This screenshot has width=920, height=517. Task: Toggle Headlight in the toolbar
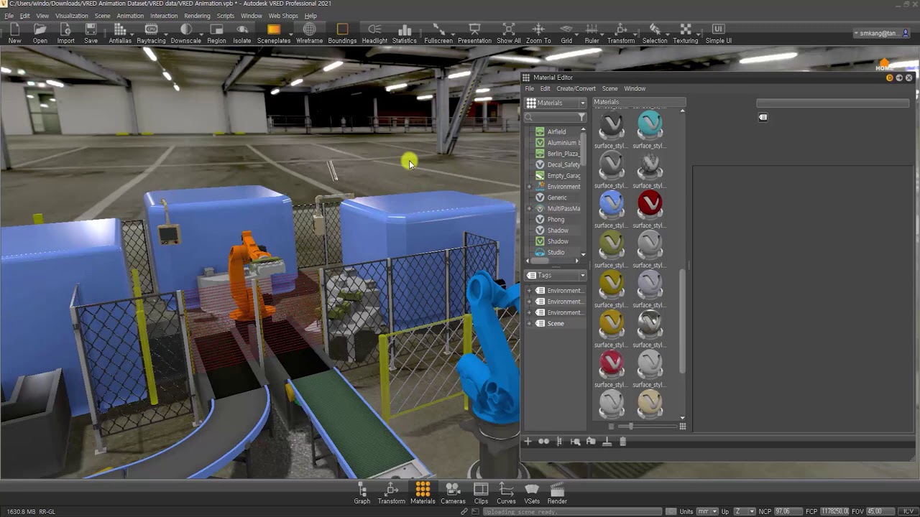(374, 33)
